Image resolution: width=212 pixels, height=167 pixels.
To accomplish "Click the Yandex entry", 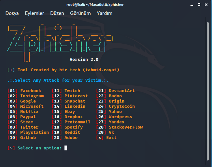I will click(117, 122).
